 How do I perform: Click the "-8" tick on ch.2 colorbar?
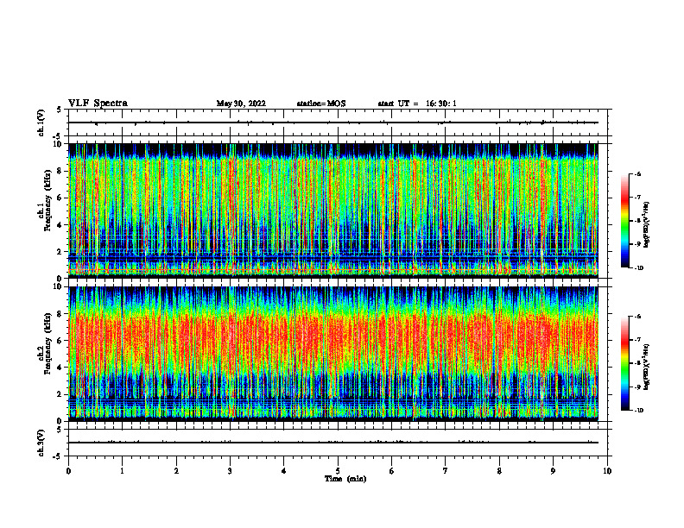click(x=637, y=364)
